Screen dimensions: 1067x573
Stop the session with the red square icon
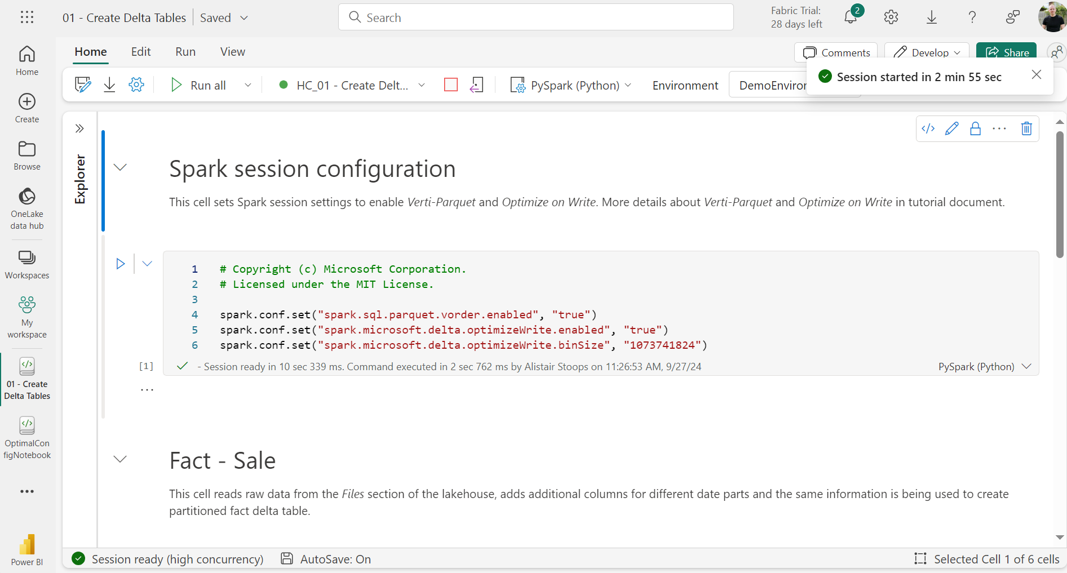[450, 85]
